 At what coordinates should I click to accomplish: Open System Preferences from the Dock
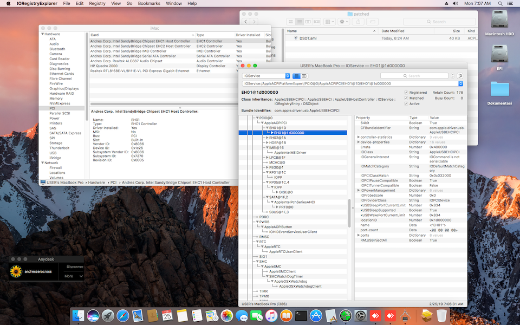[x=361, y=316]
